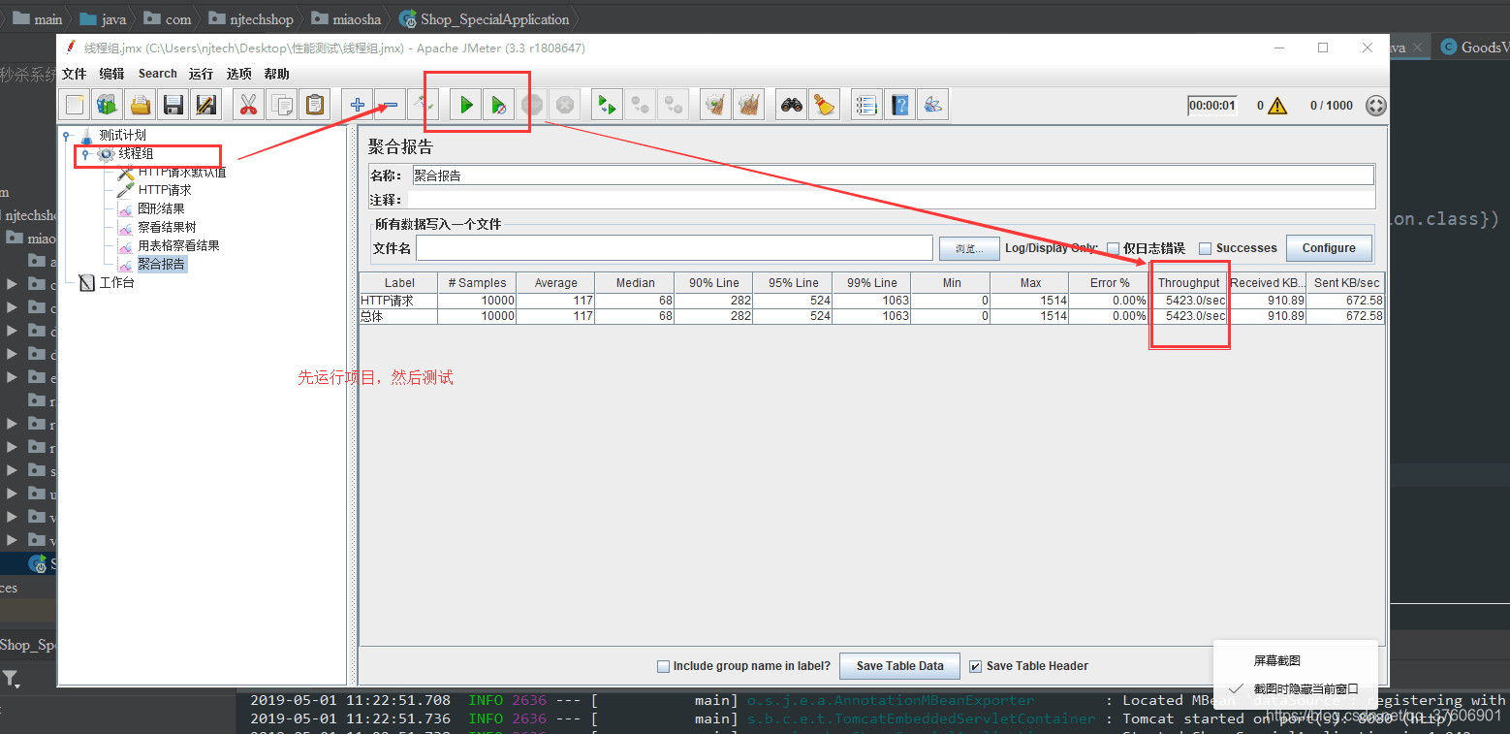
Task: Focus the 文件名 filename input field
Action: pos(675,248)
